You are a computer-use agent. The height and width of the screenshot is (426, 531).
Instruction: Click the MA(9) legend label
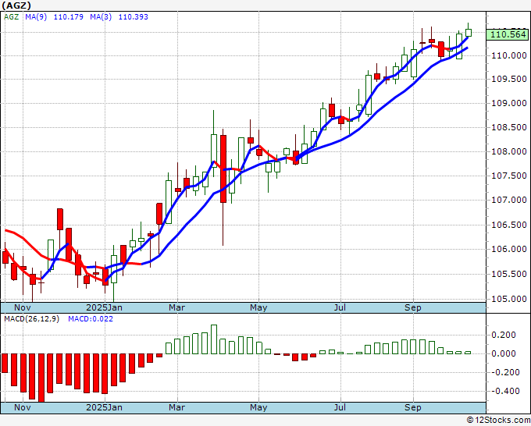coord(36,17)
